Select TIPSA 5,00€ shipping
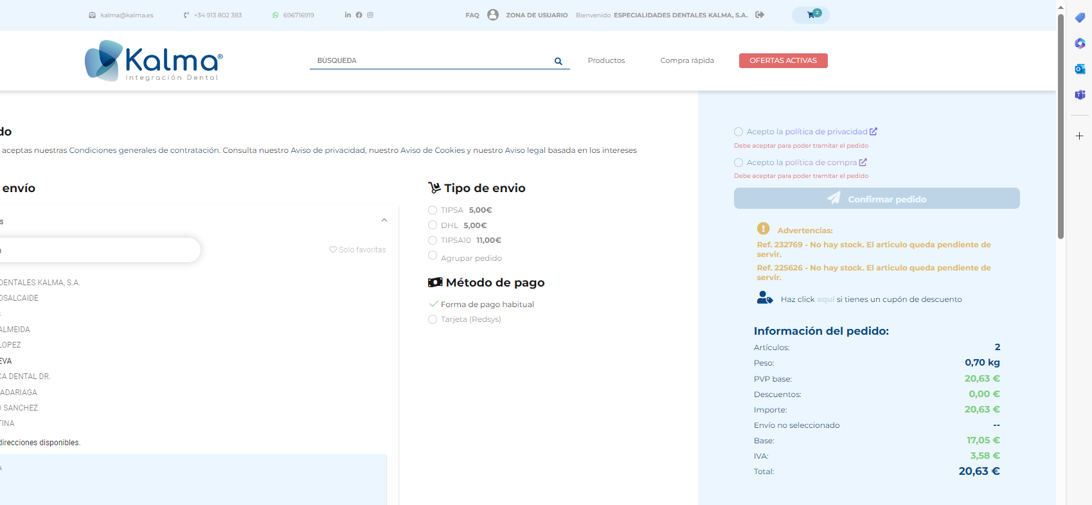Viewport: 1092px width, 505px height. [433, 210]
